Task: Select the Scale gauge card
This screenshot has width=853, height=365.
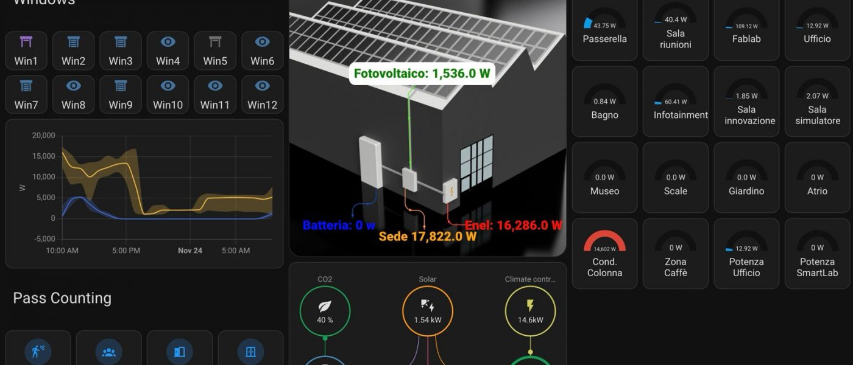Action: tap(676, 178)
